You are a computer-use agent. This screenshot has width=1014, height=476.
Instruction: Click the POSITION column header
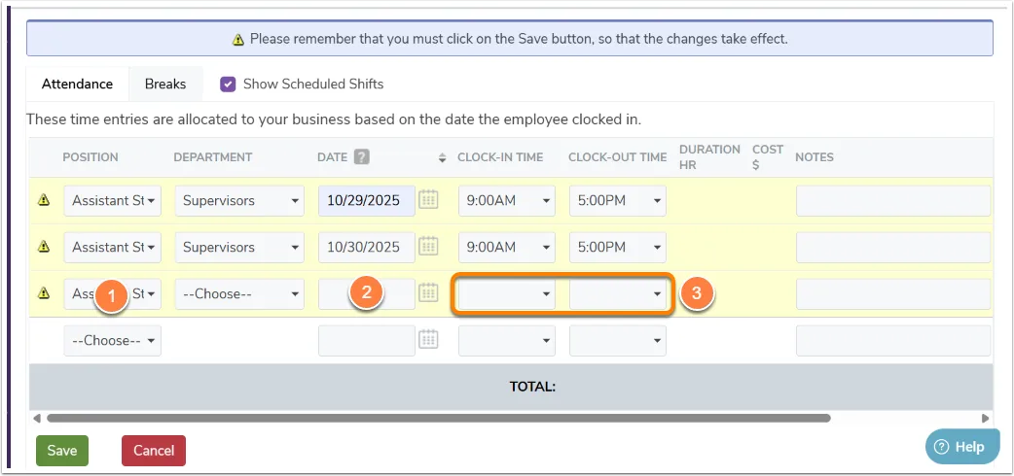coord(91,157)
